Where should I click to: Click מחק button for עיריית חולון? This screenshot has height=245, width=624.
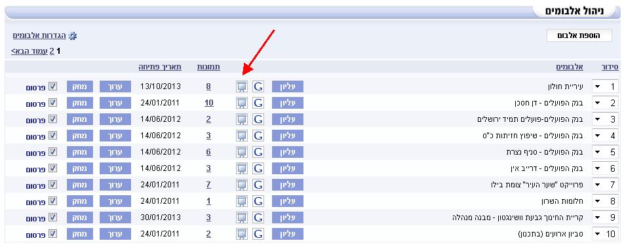[79, 86]
